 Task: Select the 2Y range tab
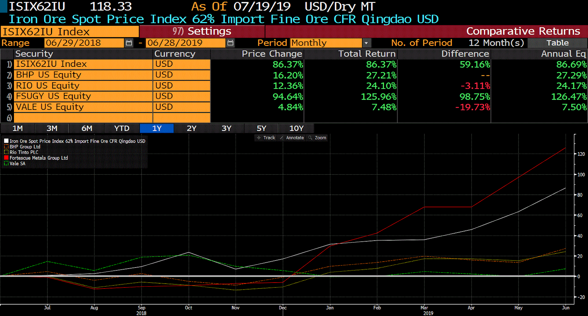click(x=191, y=128)
